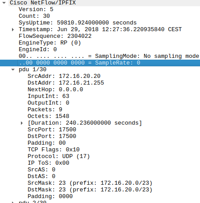
Task: Select the InputInt: 63 row
Action: [x=49, y=96]
